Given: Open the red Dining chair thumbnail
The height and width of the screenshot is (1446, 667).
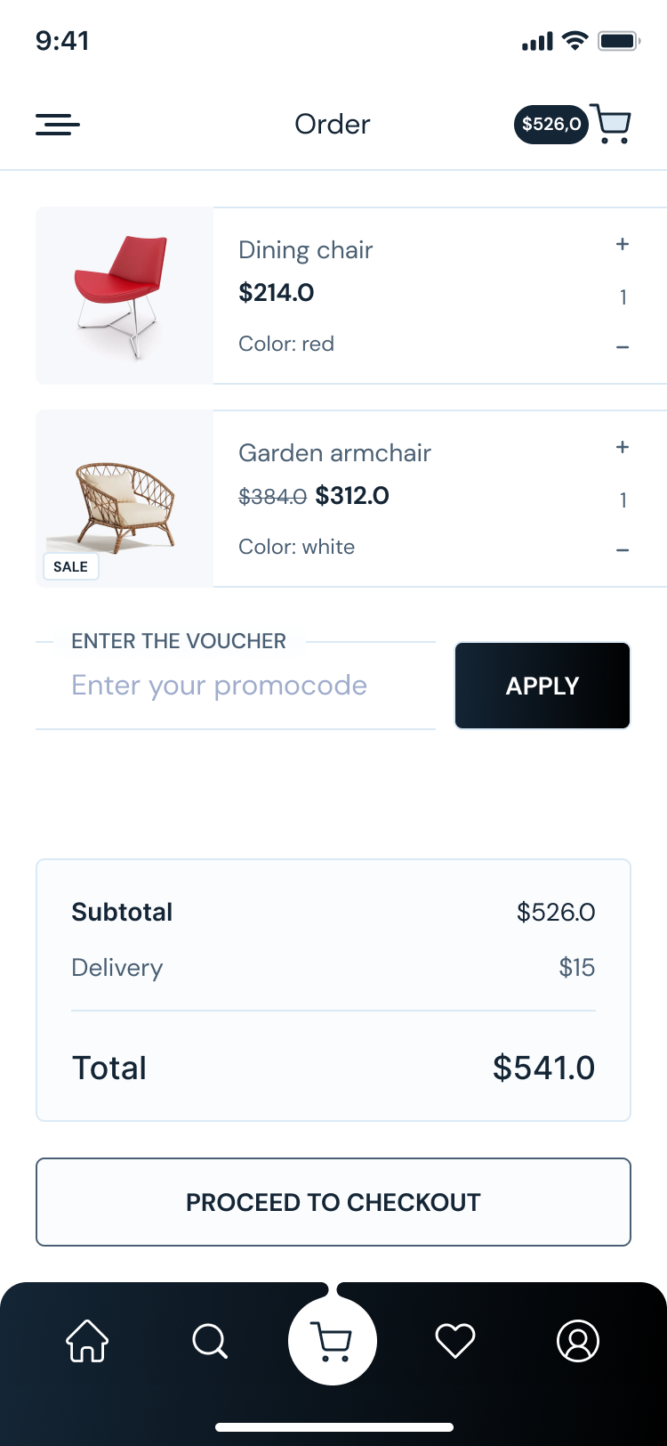Looking at the screenshot, I should [125, 296].
